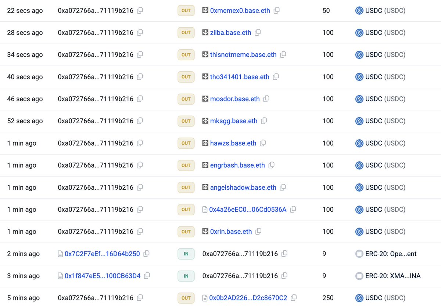Open contract 0x0b2AD226...D2c8670C2
Viewport: 441px width, 307px height.
[x=248, y=298]
